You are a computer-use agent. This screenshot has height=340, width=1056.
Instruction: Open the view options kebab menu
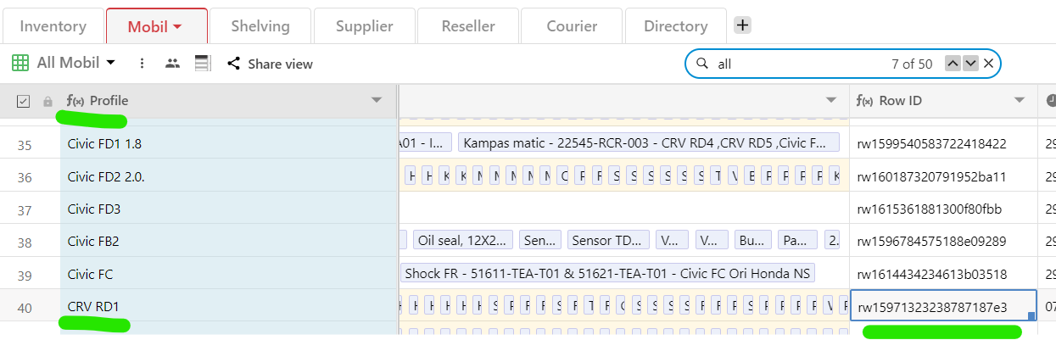coord(142,64)
